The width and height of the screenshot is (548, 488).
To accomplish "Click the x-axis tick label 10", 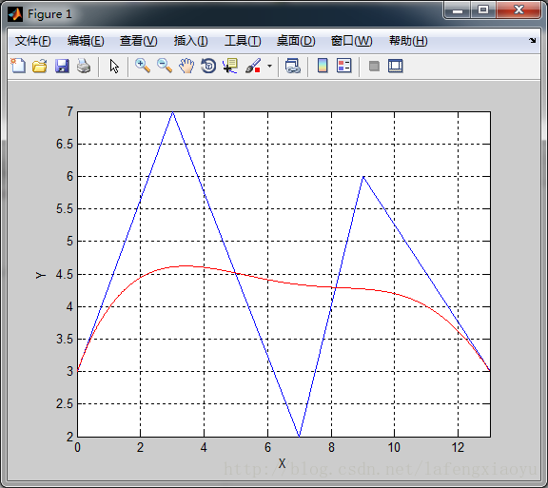I will click(x=394, y=447).
